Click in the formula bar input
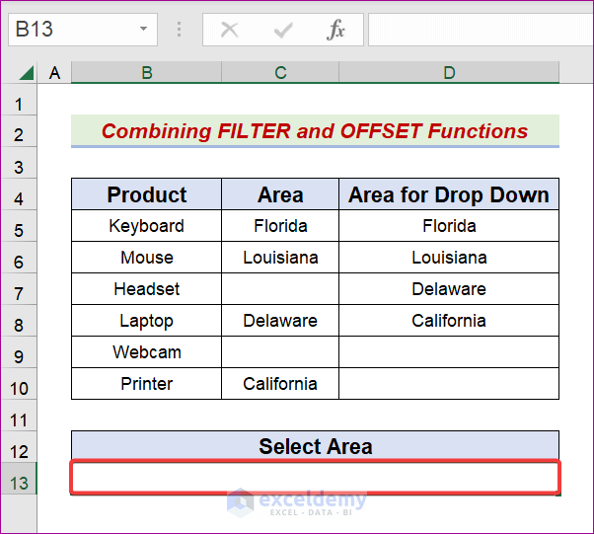594x534 pixels. (479, 30)
